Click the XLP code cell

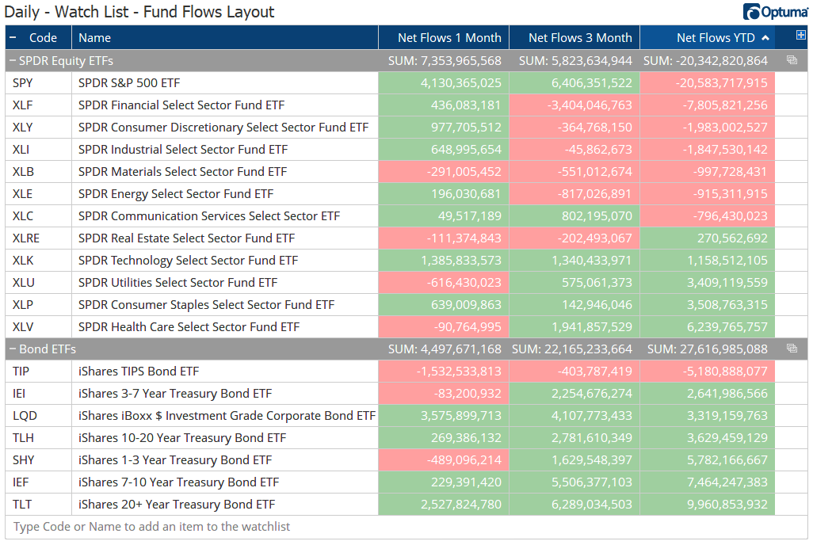tap(38, 305)
